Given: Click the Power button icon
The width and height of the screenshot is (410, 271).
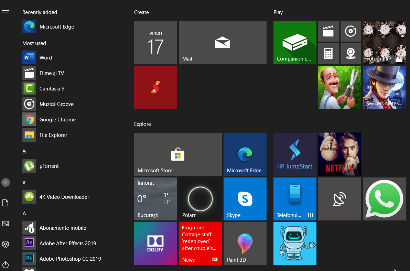Looking at the screenshot, I should (6, 265).
